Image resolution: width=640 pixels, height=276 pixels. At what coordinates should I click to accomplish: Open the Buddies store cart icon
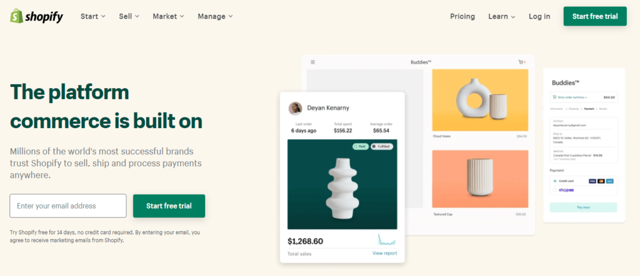click(x=521, y=62)
